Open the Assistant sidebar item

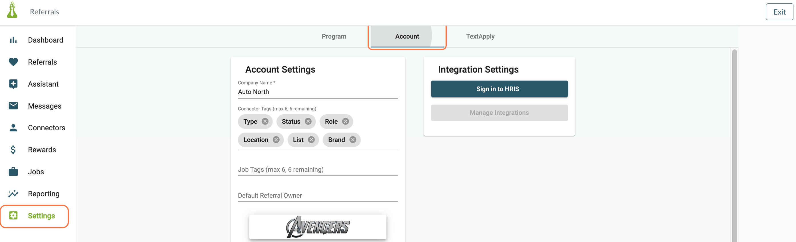(x=38, y=84)
